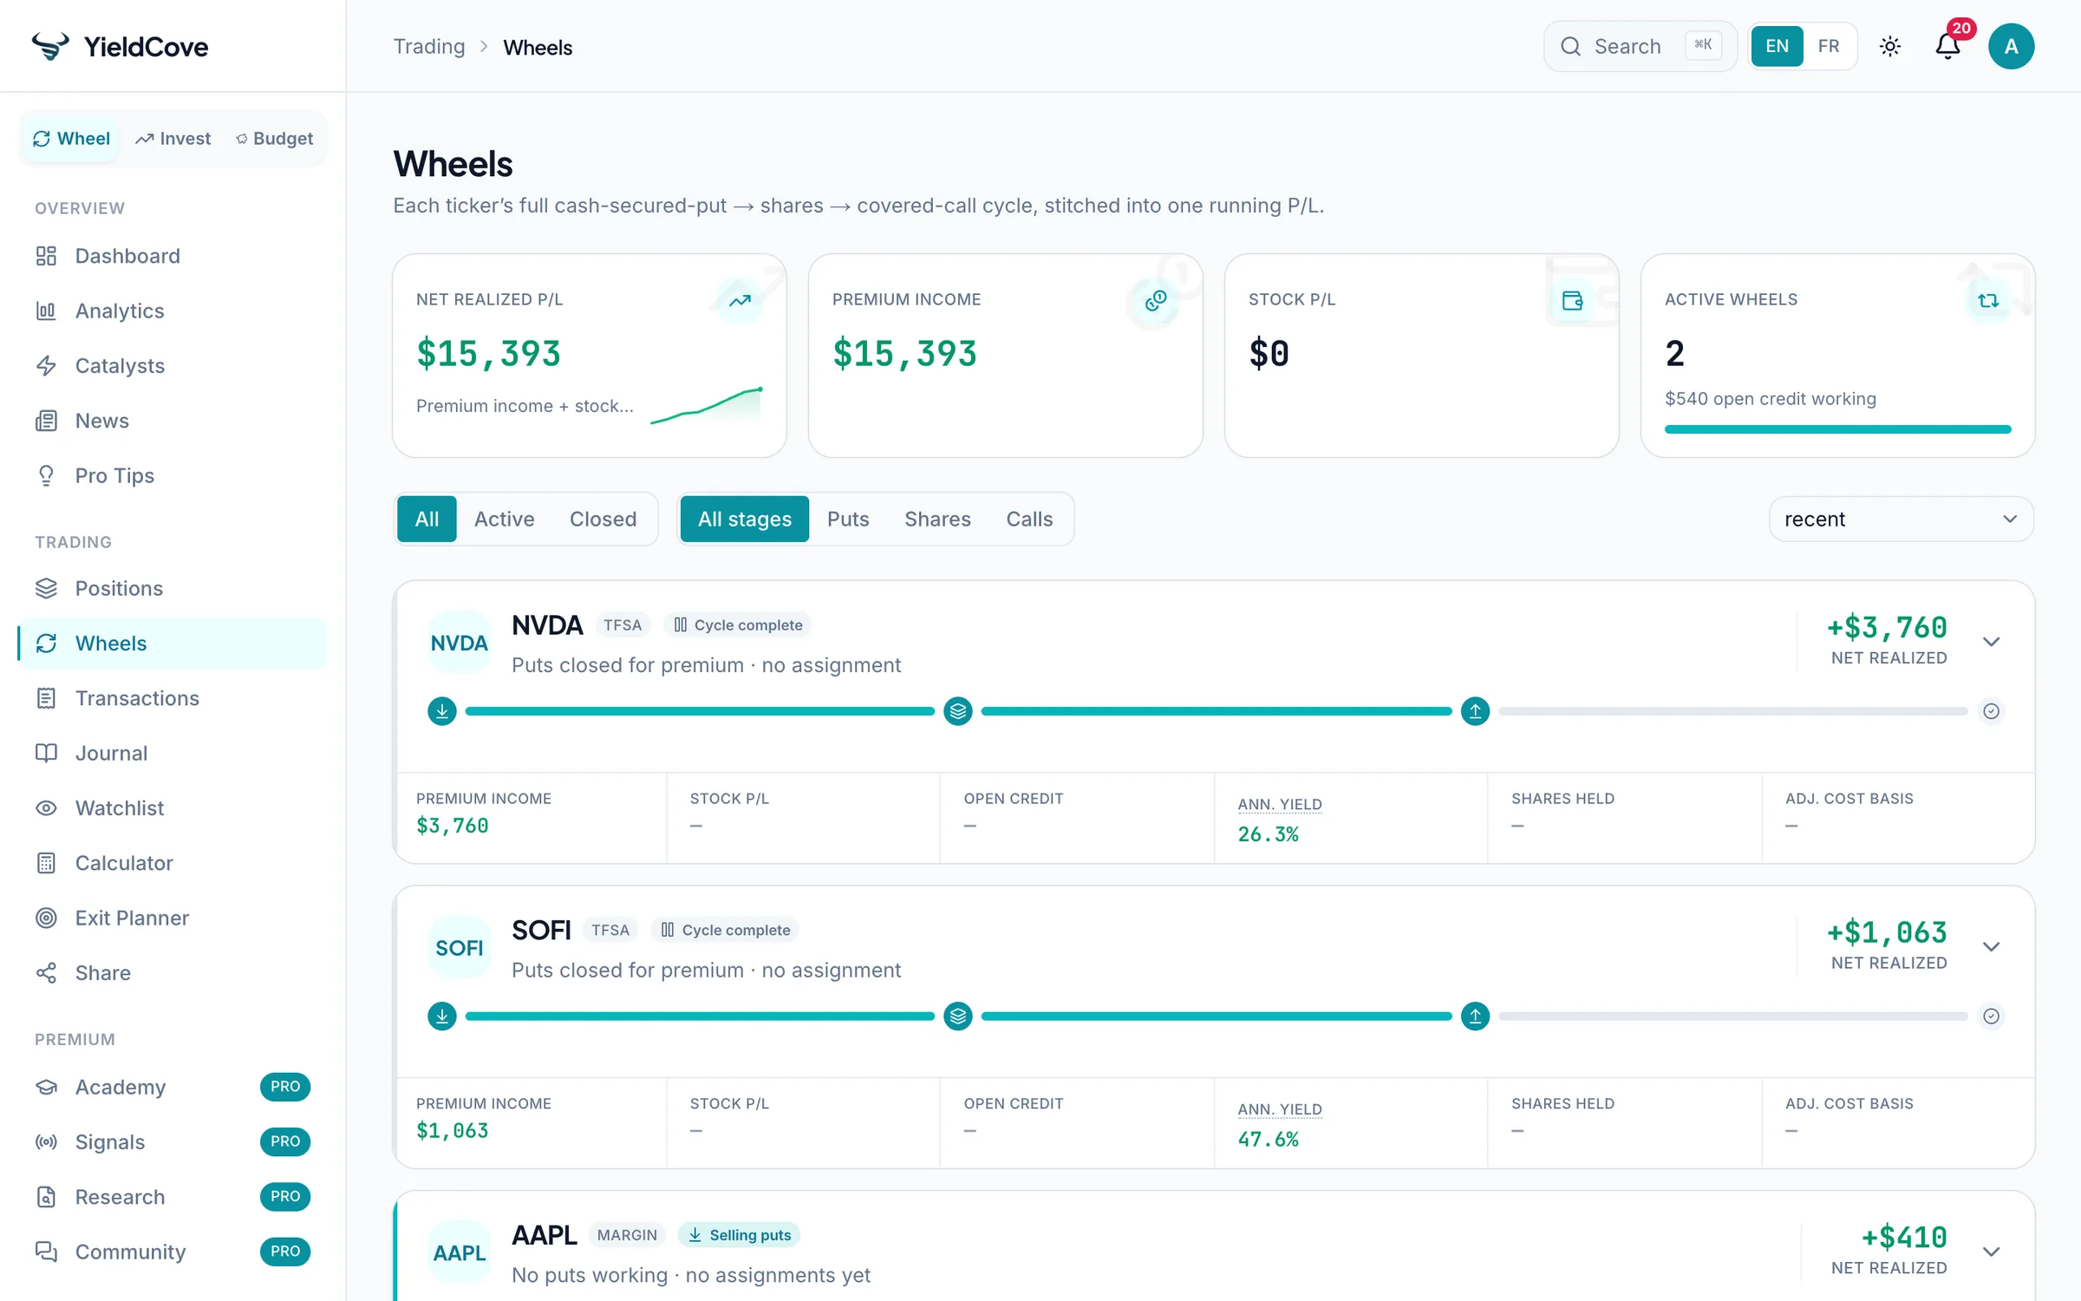This screenshot has height=1301, width=2081.
Task: Filter wheels by All status
Action: 427,519
